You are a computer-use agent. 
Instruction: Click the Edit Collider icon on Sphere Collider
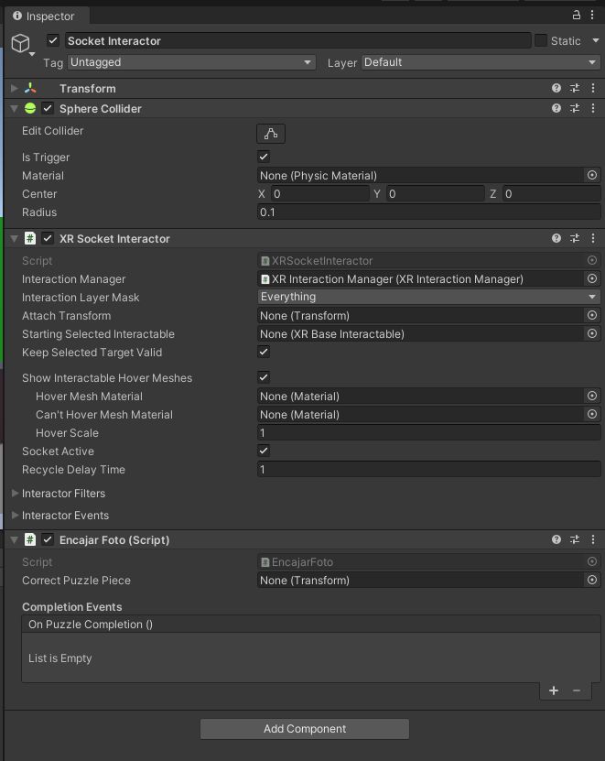pos(270,133)
